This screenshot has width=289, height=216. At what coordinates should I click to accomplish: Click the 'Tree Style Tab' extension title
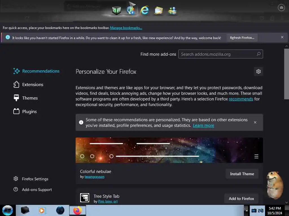pyautogui.click(x=106, y=196)
